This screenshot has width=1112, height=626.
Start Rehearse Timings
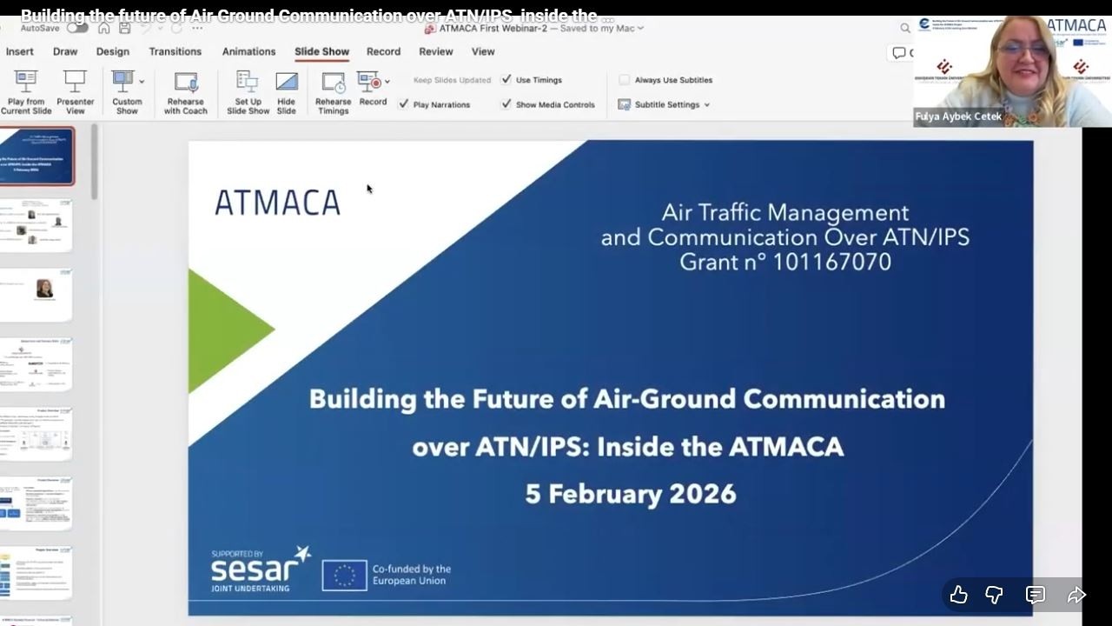pyautogui.click(x=333, y=92)
